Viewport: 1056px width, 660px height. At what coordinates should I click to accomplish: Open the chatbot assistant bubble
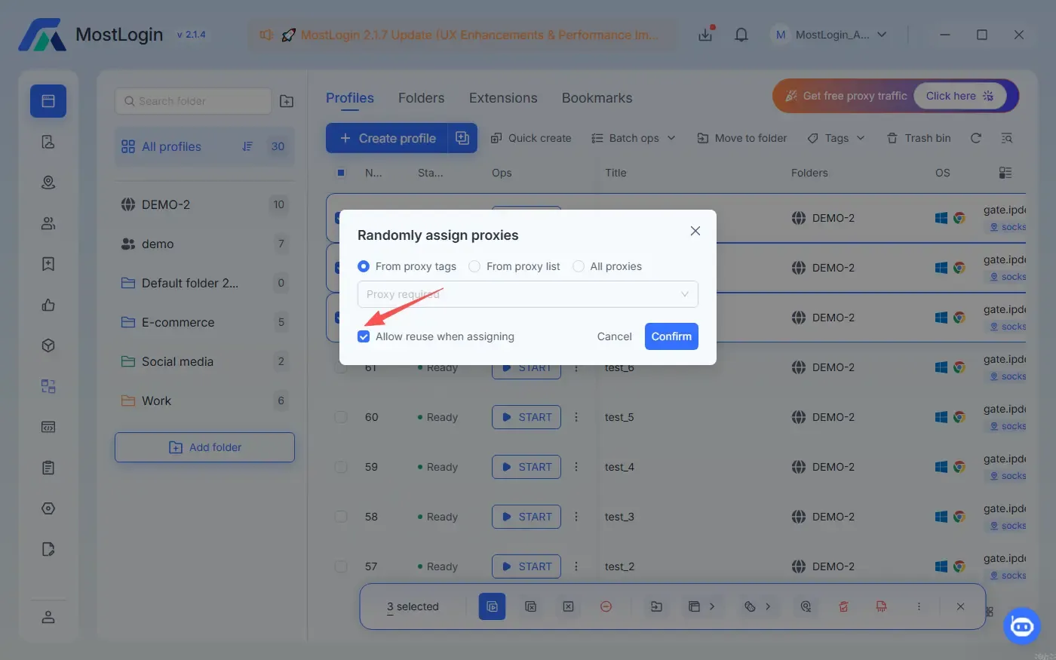click(1022, 626)
